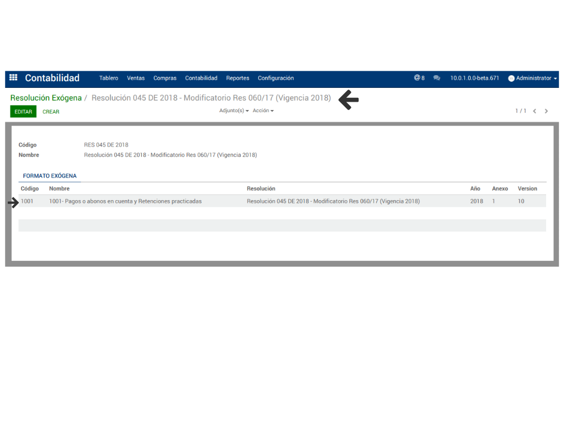Viewport: 566px width, 424px height.
Task: Open the Compras menu
Action: tap(165, 78)
